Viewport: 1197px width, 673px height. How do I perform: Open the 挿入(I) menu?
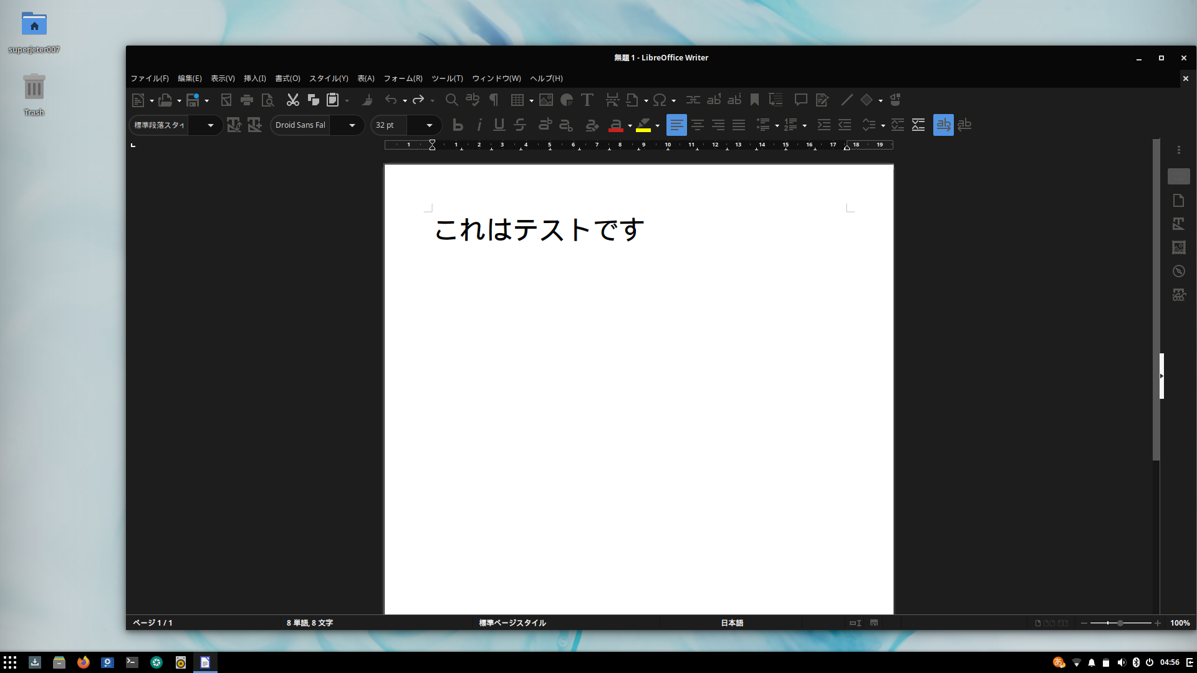[254, 79]
